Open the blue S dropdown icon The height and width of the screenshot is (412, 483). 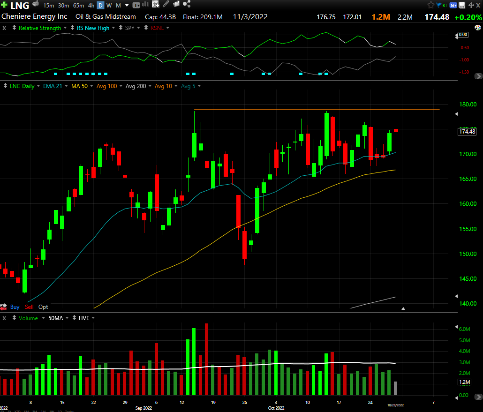pyautogui.click(x=453, y=5)
